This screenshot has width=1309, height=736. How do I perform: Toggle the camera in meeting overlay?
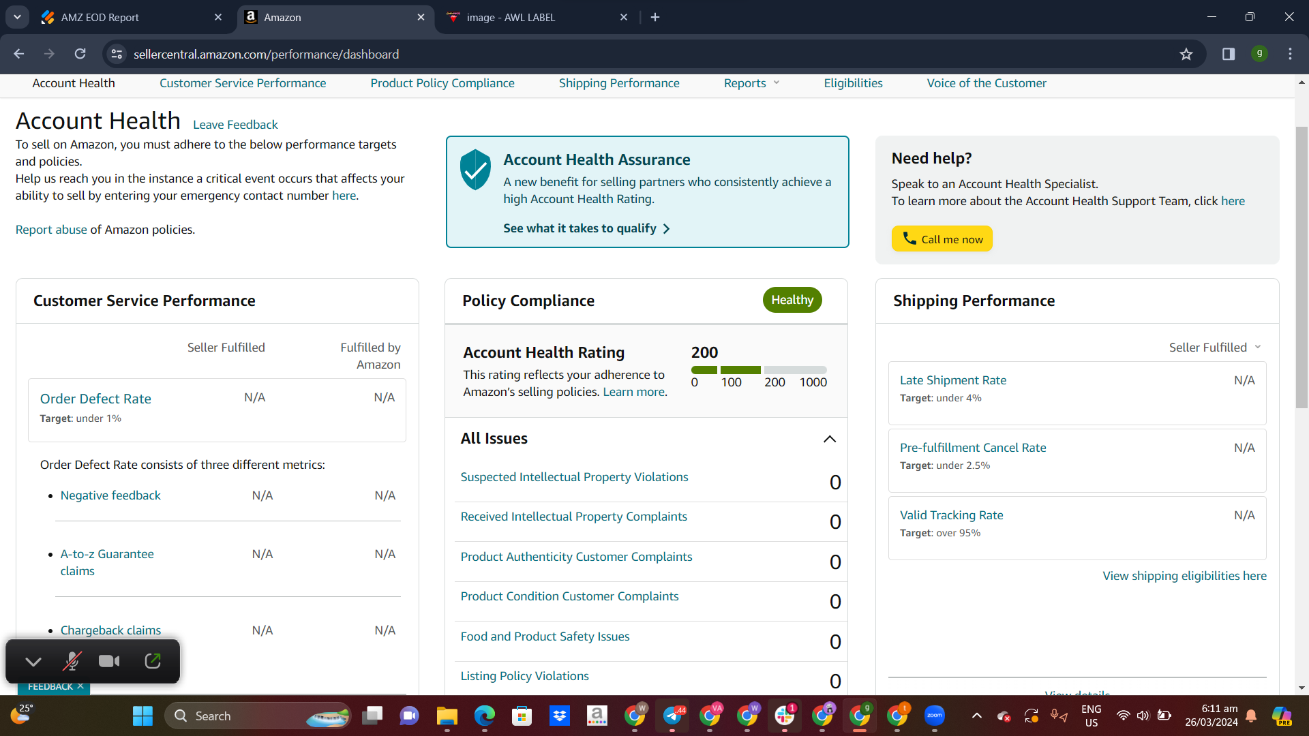[x=109, y=661]
